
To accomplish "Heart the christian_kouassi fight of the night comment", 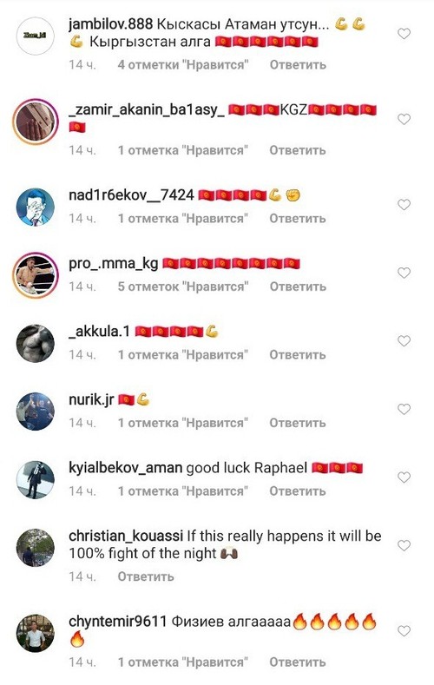I will coord(404,545).
